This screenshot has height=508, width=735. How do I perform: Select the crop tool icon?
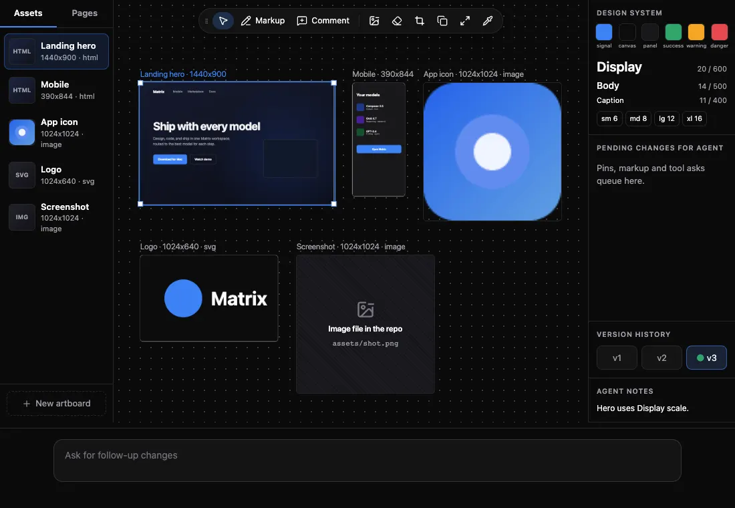pos(420,21)
